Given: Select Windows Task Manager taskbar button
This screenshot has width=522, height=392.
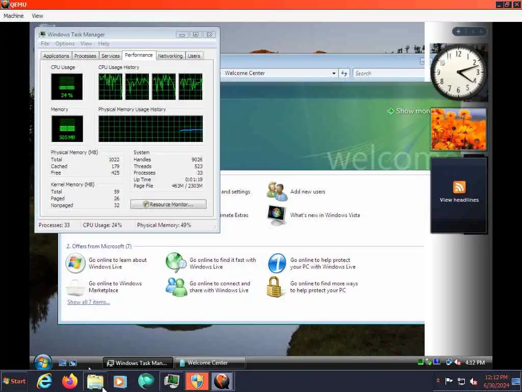Looking at the screenshot, I should [138, 363].
